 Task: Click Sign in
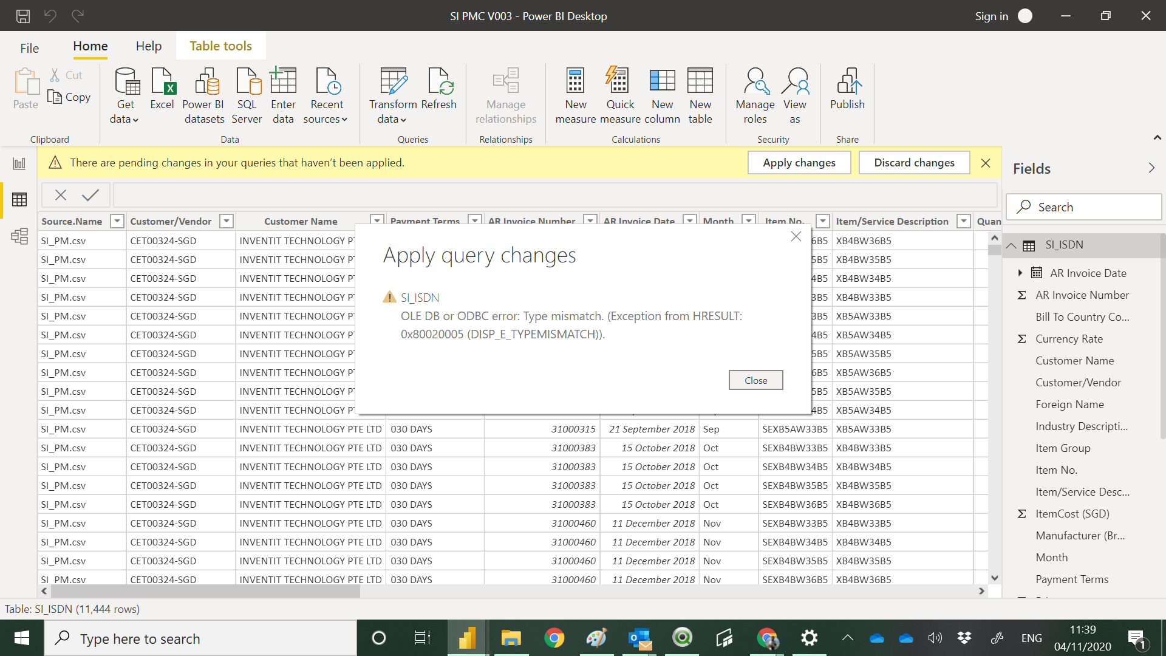[x=991, y=16]
